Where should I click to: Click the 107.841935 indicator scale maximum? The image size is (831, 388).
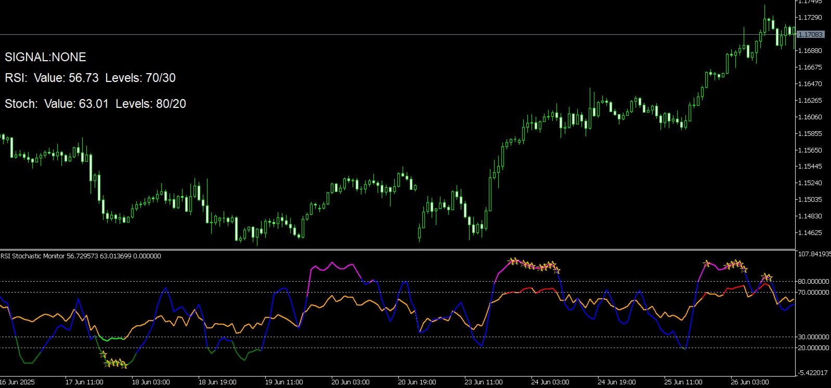coord(814,254)
